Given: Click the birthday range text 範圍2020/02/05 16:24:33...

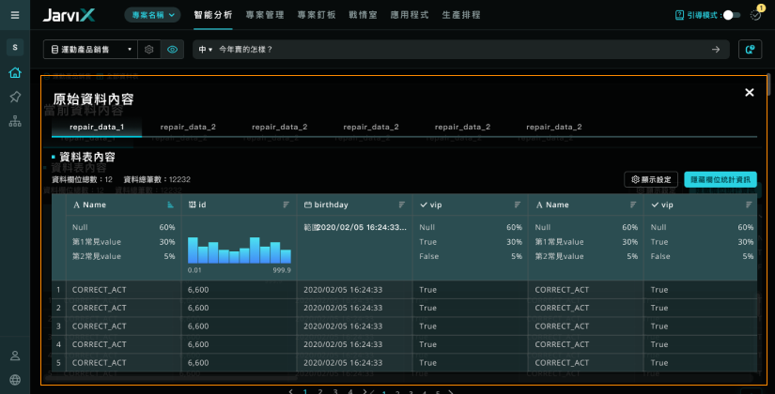Looking at the screenshot, I should tap(355, 227).
